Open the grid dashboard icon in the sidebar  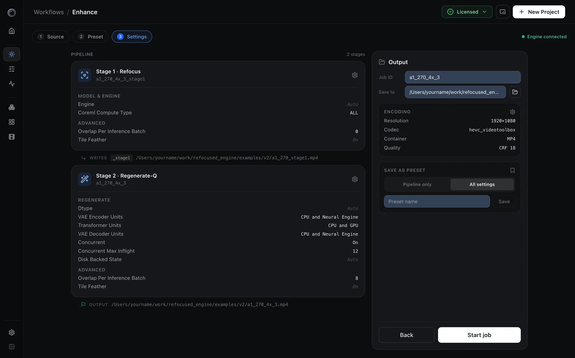[11, 122]
